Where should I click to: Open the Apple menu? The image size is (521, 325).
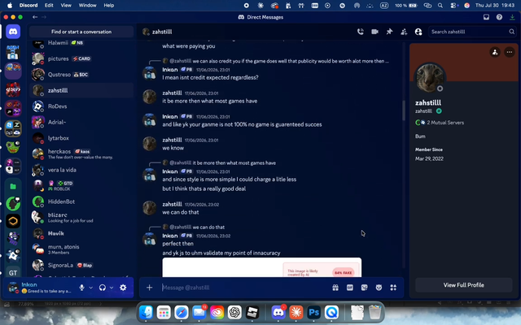point(10,6)
